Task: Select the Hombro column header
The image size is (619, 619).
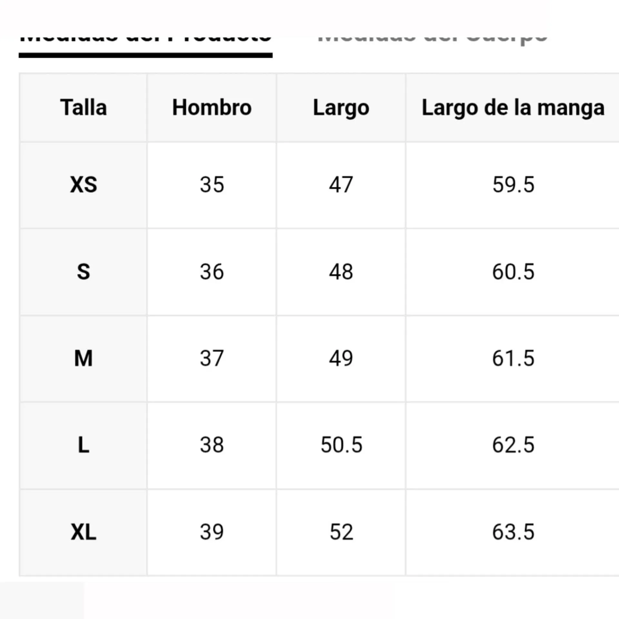Action: coord(212,107)
